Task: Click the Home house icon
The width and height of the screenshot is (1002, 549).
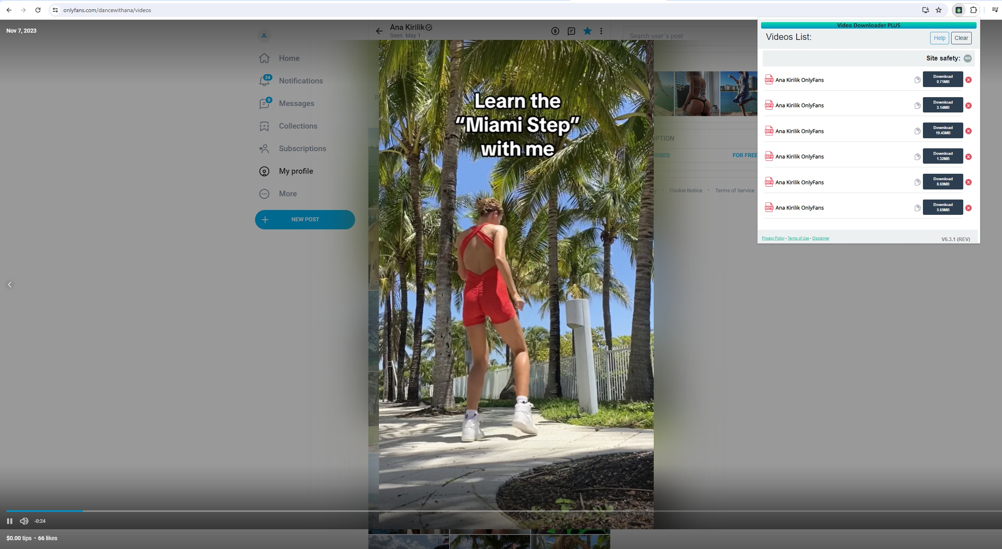Action: pos(264,58)
